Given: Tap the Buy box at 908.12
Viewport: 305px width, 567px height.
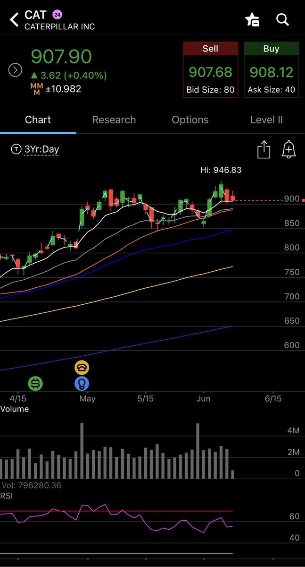Looking at the screenshot, I should click(x=272, y=70).
